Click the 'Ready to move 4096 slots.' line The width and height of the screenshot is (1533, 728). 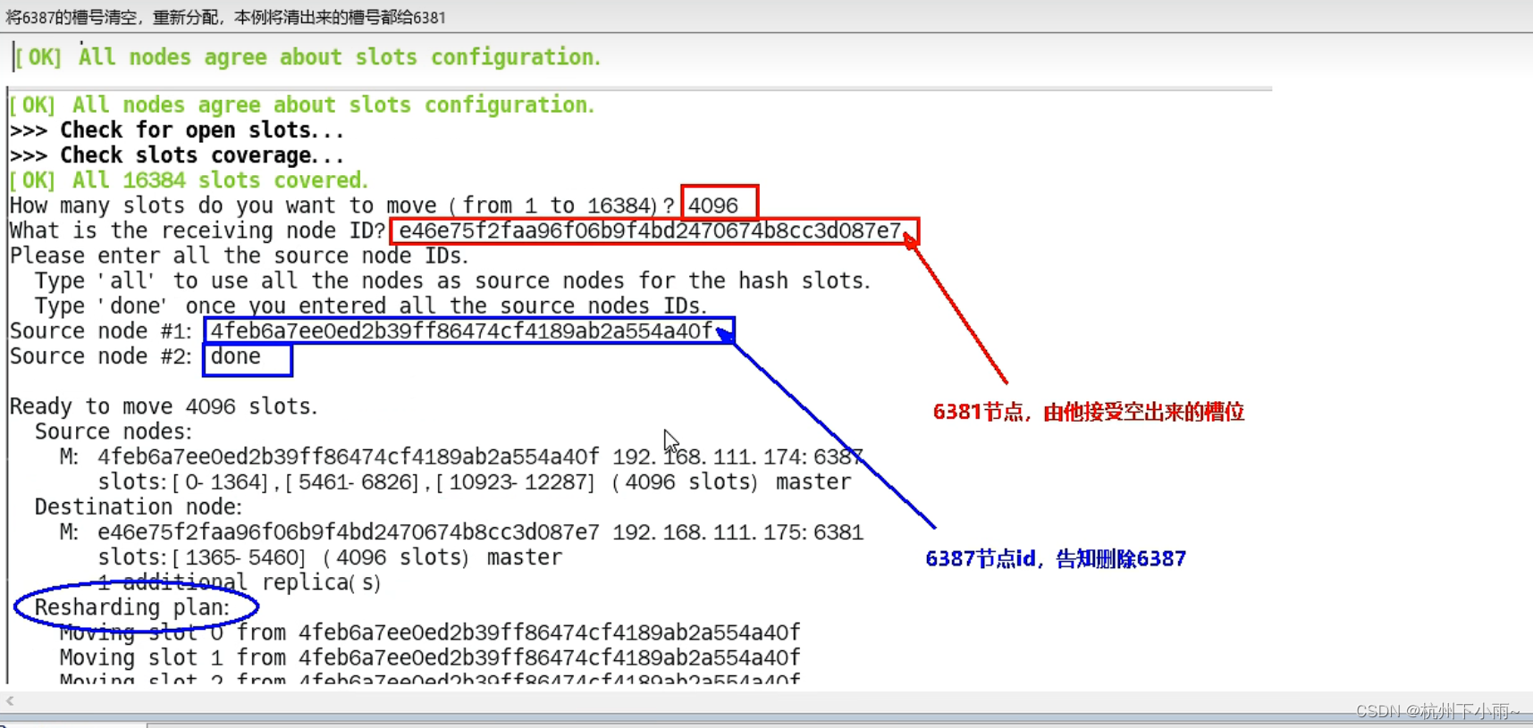pyautogui.click(x=164, y=406)
